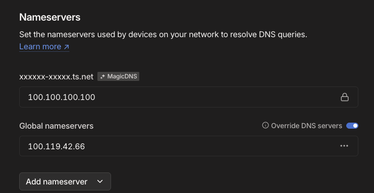Select the 100.119.42.66 global nameserver row
Image resolution: width=374 pixels, height=193 pixels.
coord(189,146)
